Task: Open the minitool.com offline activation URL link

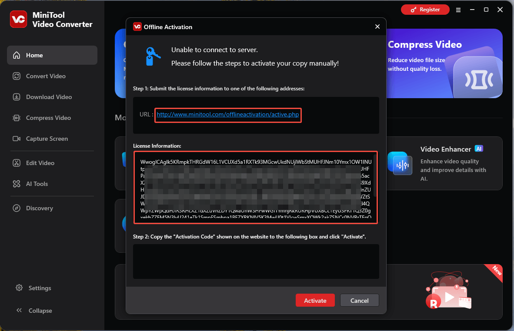Action: pos(228,115)
